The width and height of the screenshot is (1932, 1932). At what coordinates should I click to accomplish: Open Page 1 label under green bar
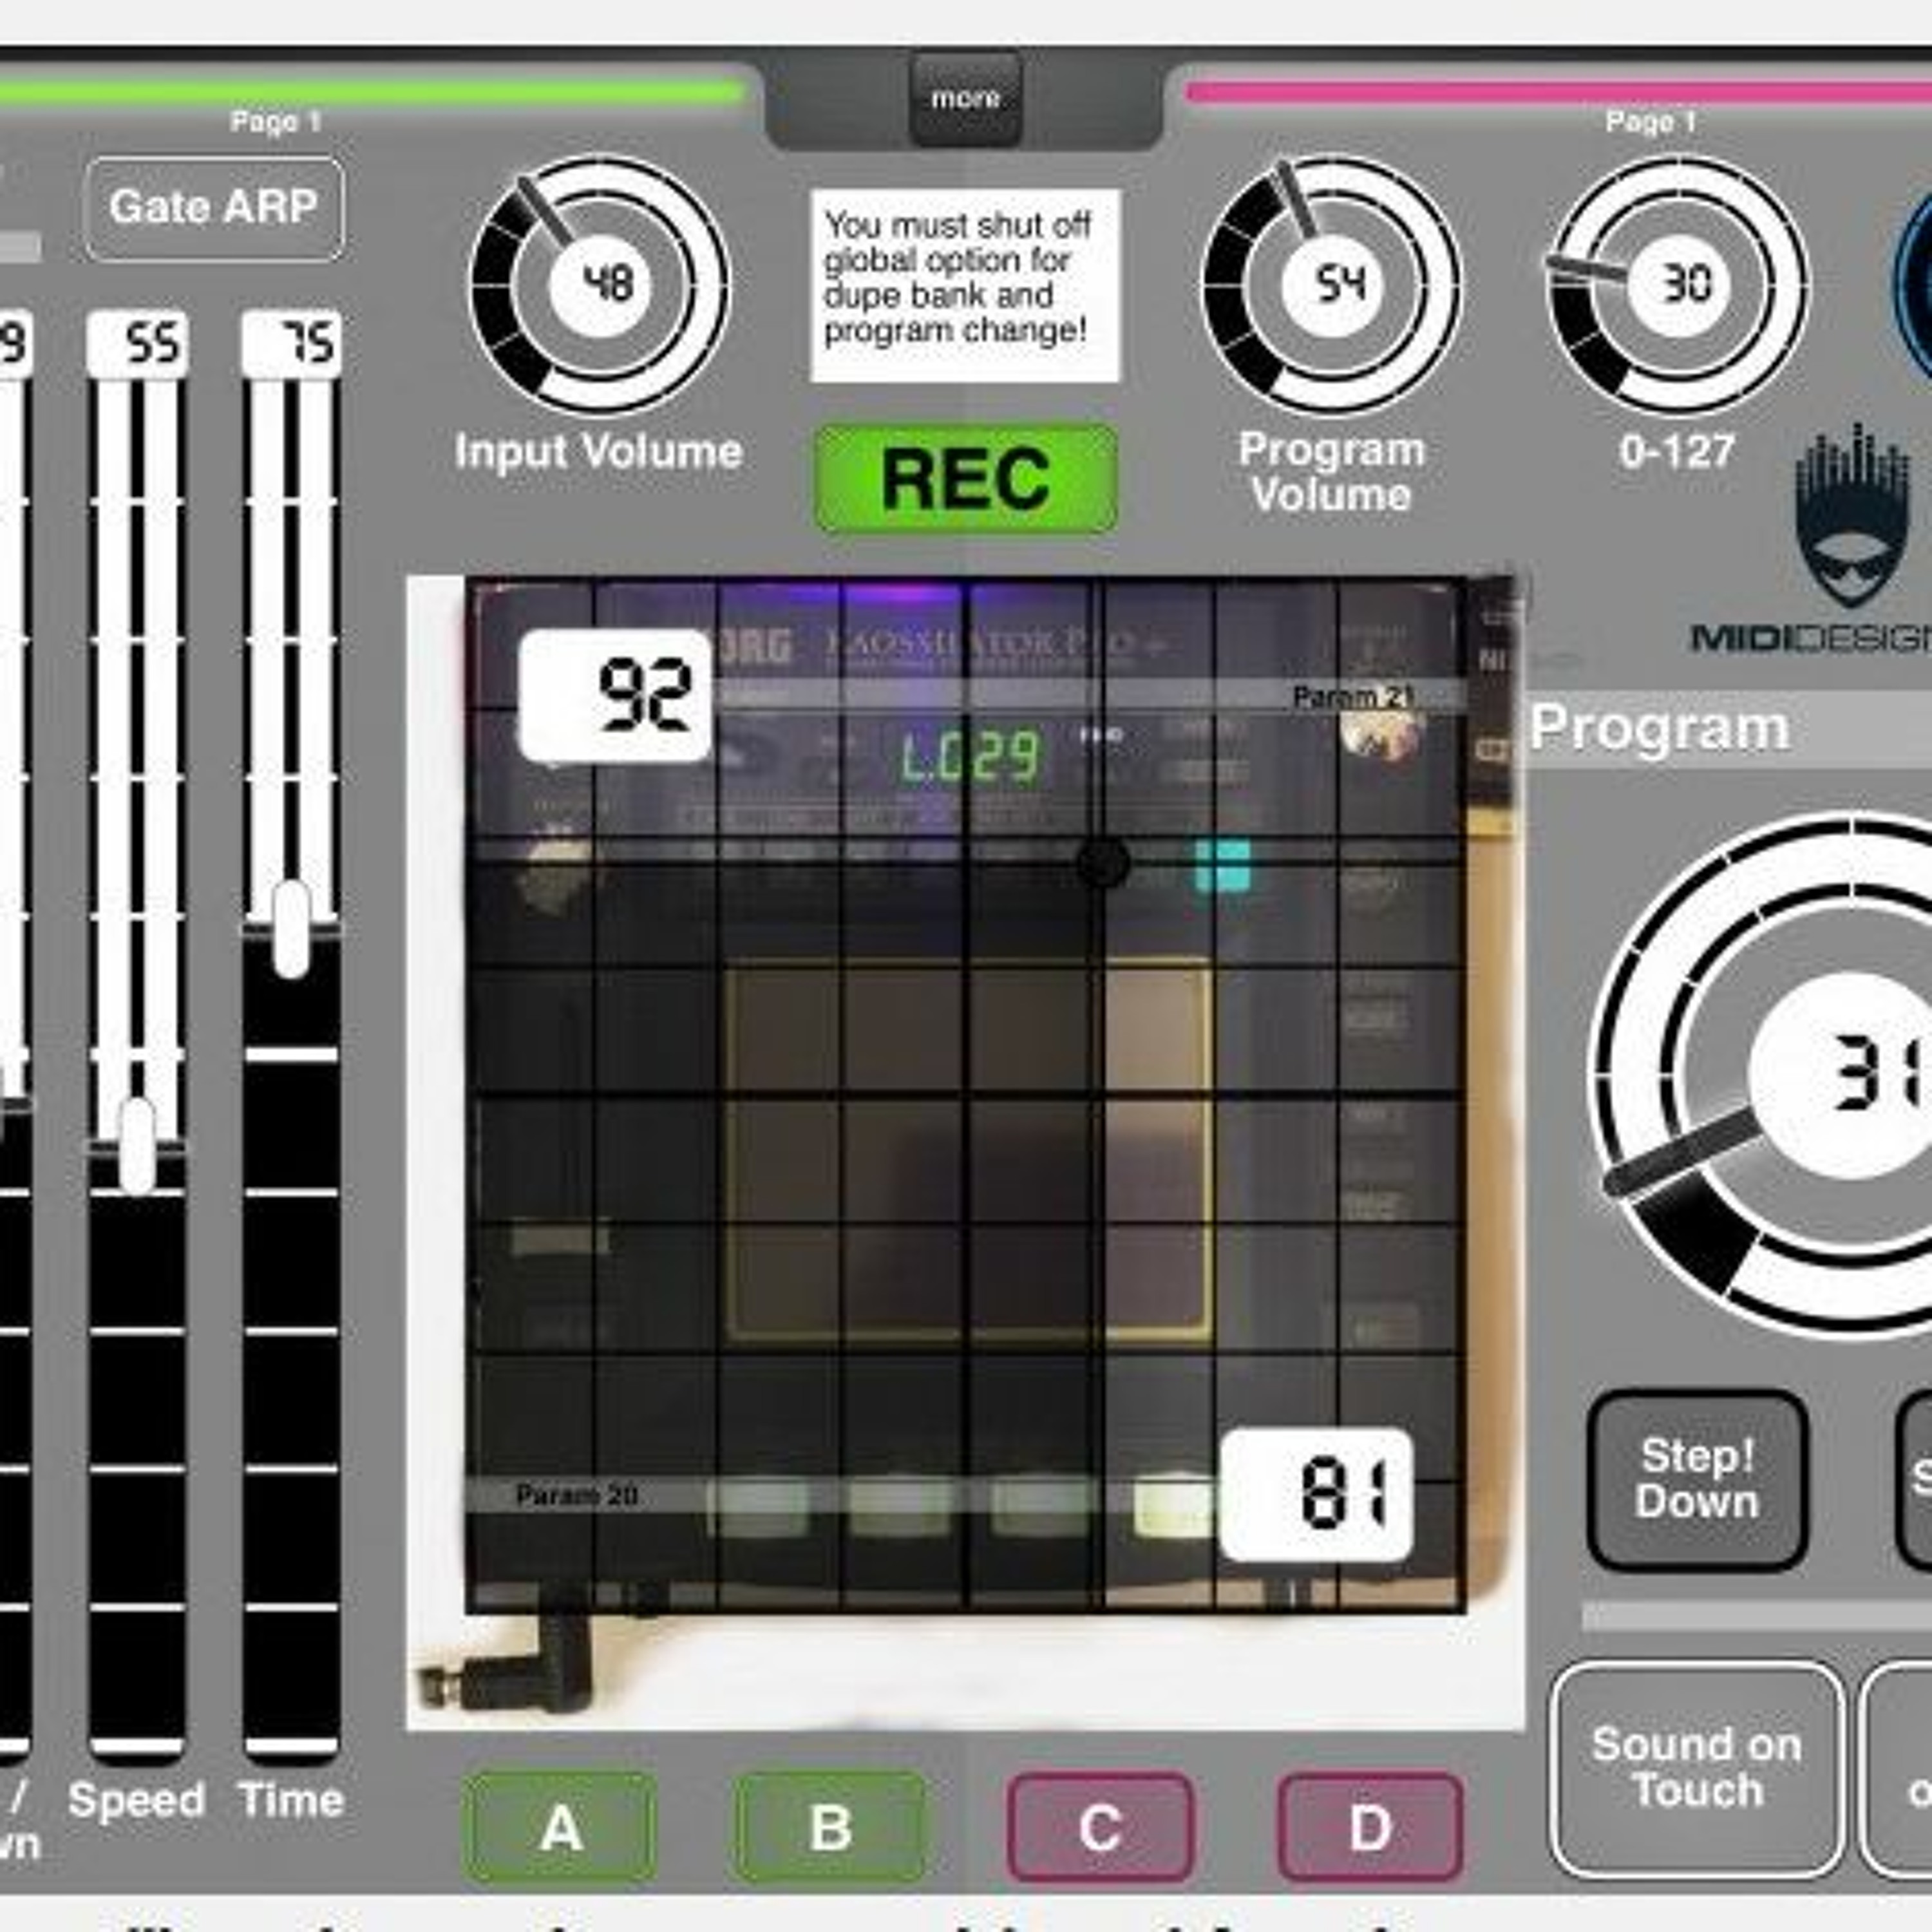click(x=275, y=122)
